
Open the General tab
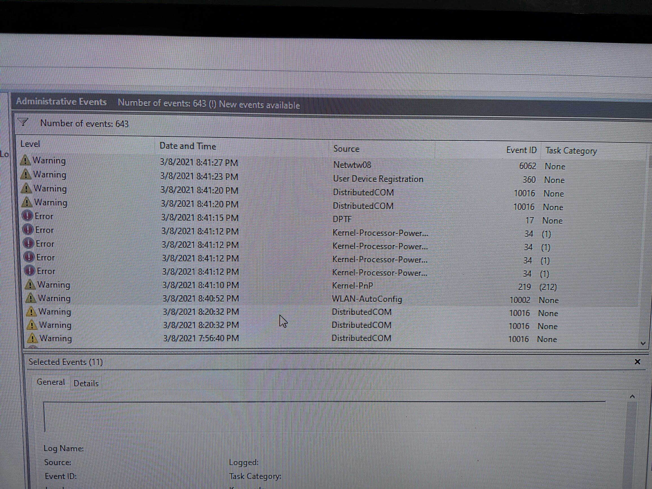pyautogui.click(x=51, y=382)
